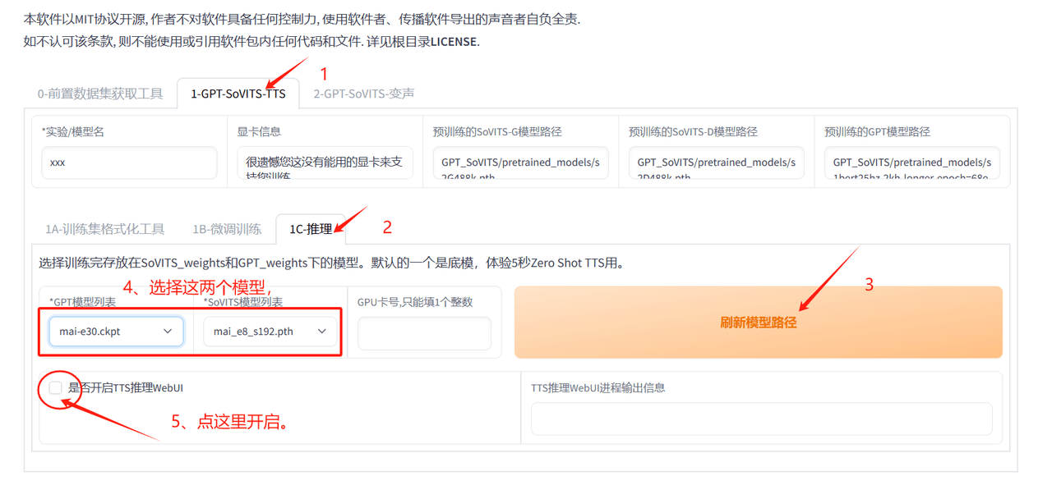The image size is (1052, 499).
Task: Switch to the 1B-微调训练 tab
Action: click(228, 229)
